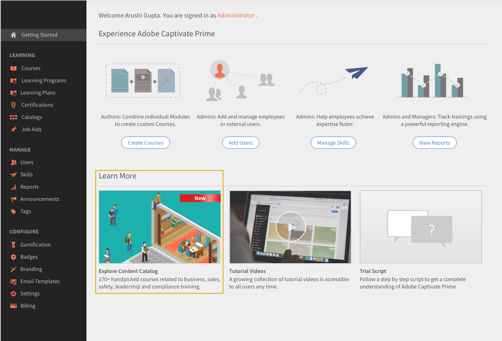The height and width of the screenshot is (341, 502).
Task: Click the Getting Started home icon
Action: 13,35
